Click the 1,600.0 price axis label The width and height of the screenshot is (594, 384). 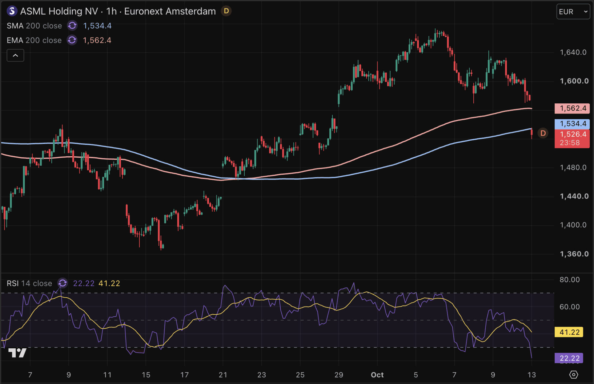pyautogui.click(x=574, y=81)
